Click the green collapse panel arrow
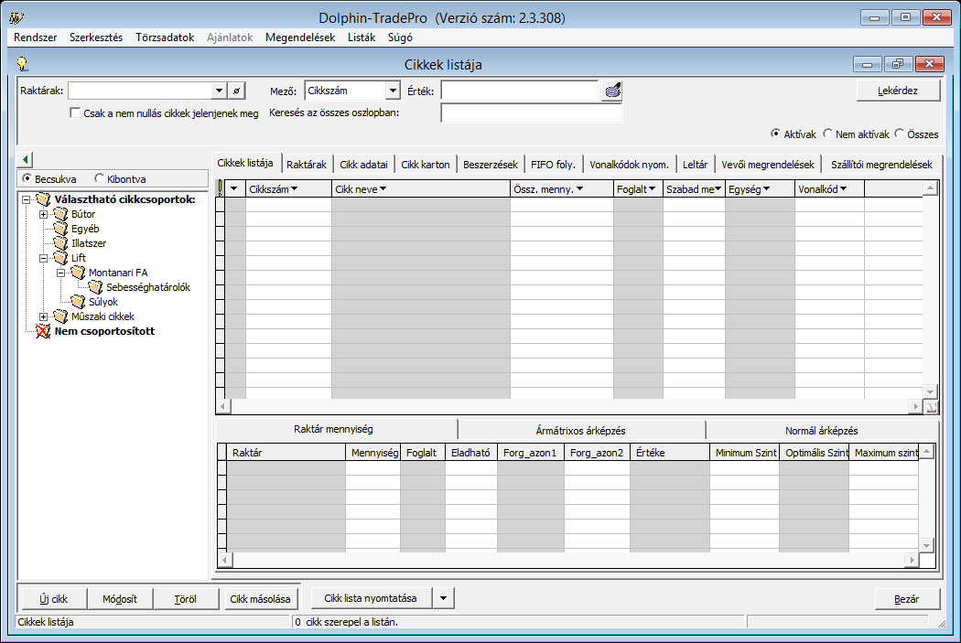961x643 pixels. pyautogui.click(x=25, y=159)
